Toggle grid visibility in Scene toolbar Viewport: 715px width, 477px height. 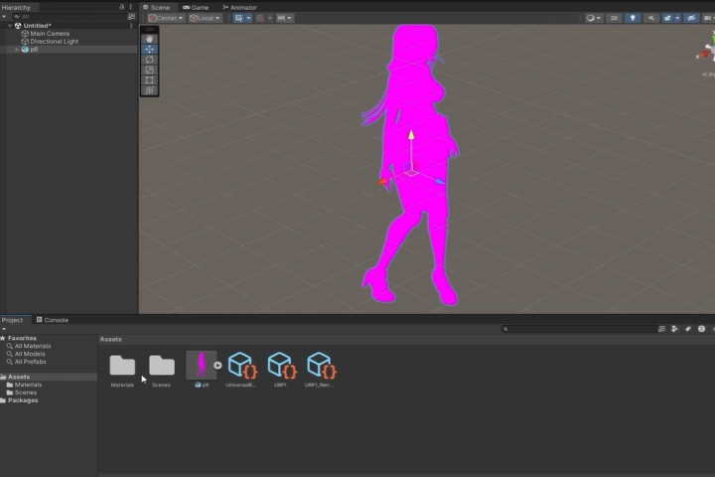point(239,18)
